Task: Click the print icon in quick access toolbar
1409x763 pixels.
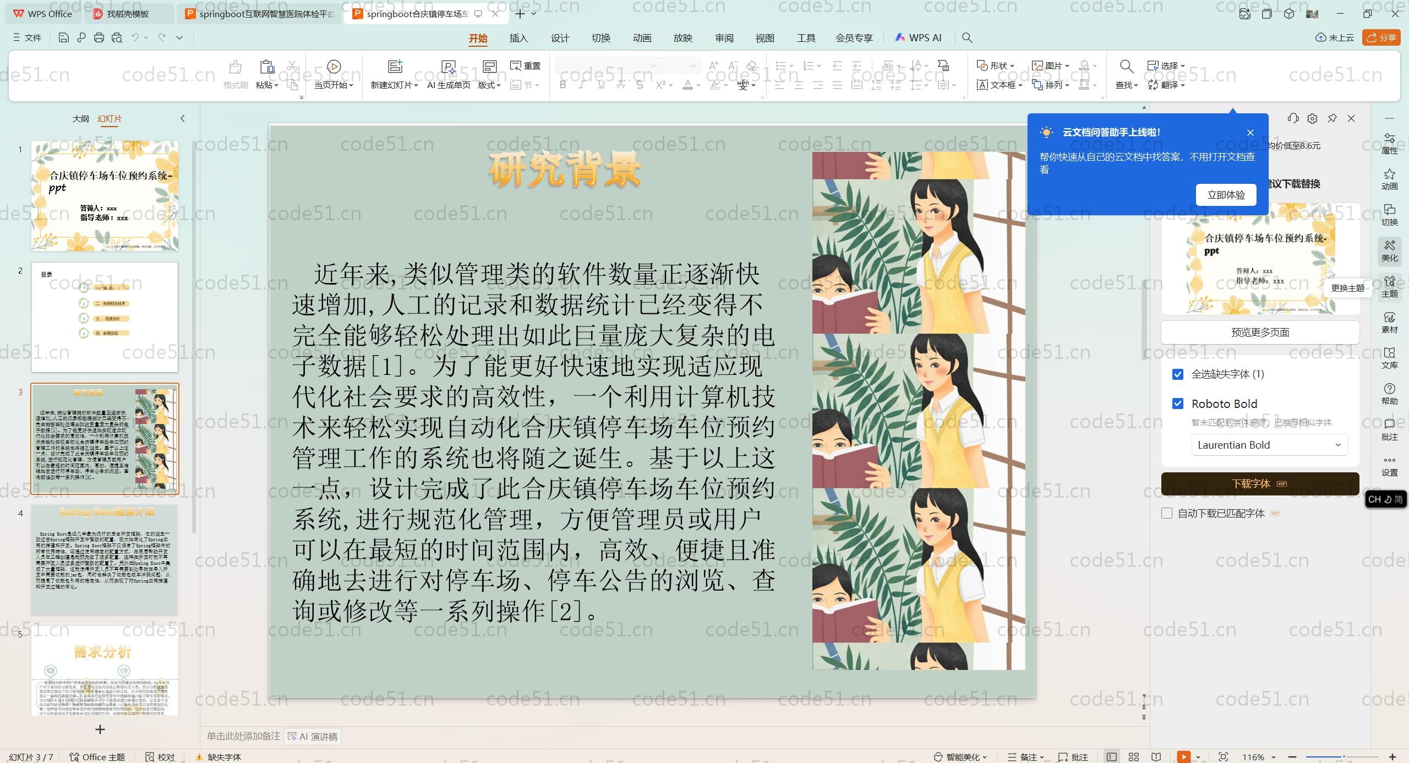Action: point(99,37)
